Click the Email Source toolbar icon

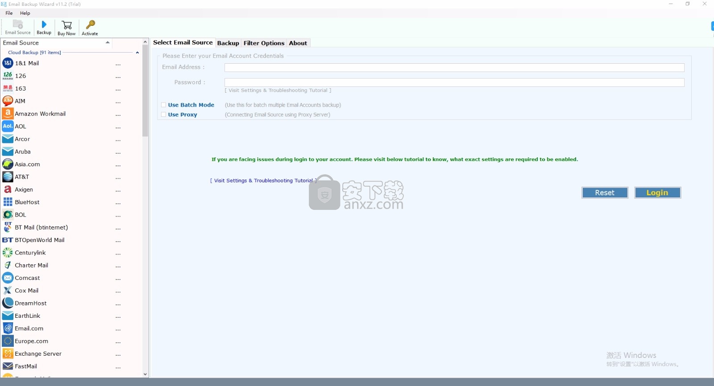tap(18, 25)
